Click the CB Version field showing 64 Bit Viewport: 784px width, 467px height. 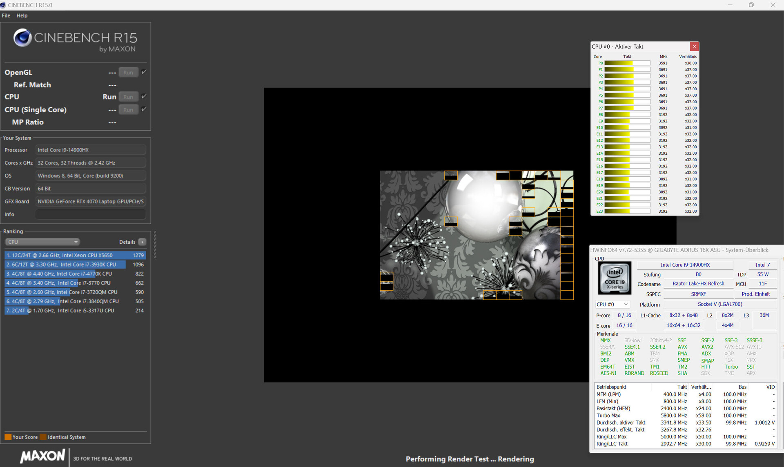(x=91, y=189)
